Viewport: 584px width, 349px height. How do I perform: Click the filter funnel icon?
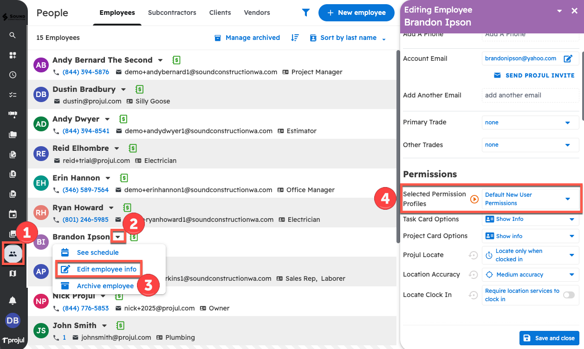point(305,13)
